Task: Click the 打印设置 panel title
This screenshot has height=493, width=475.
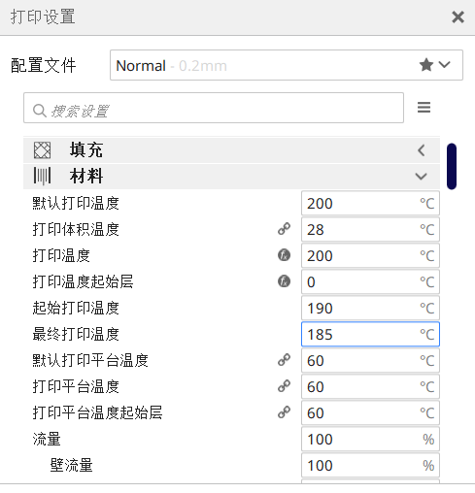Action: pos(43,16)
